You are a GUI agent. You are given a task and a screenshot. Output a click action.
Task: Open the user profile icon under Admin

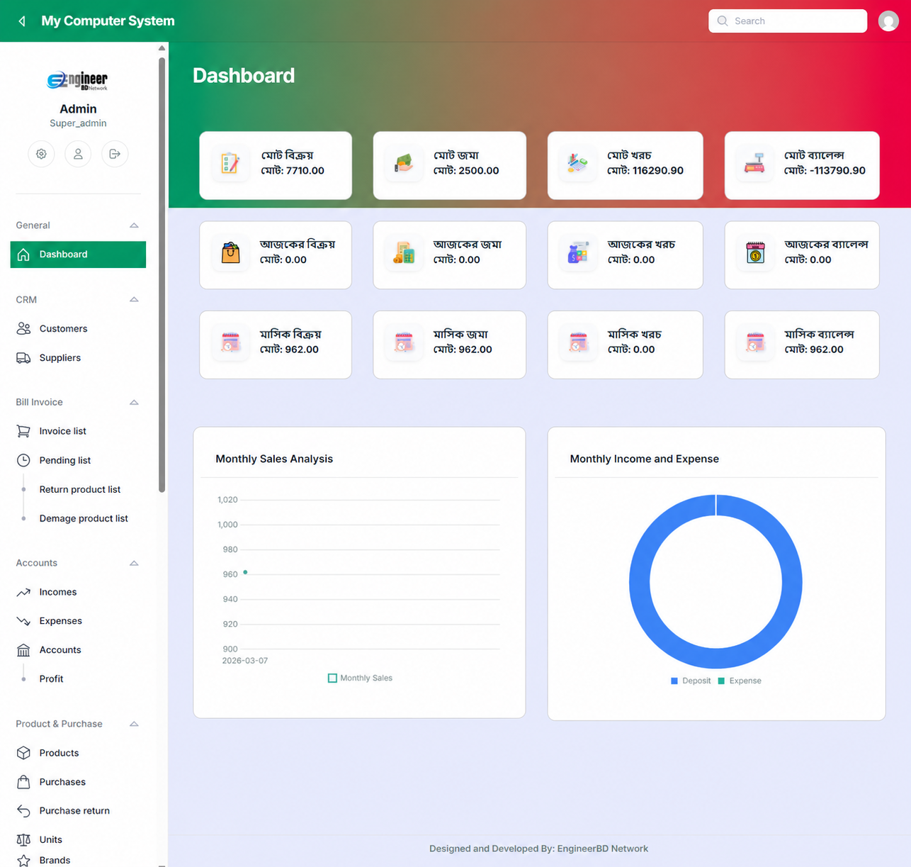pyautogui.click(x=78, y=154)
